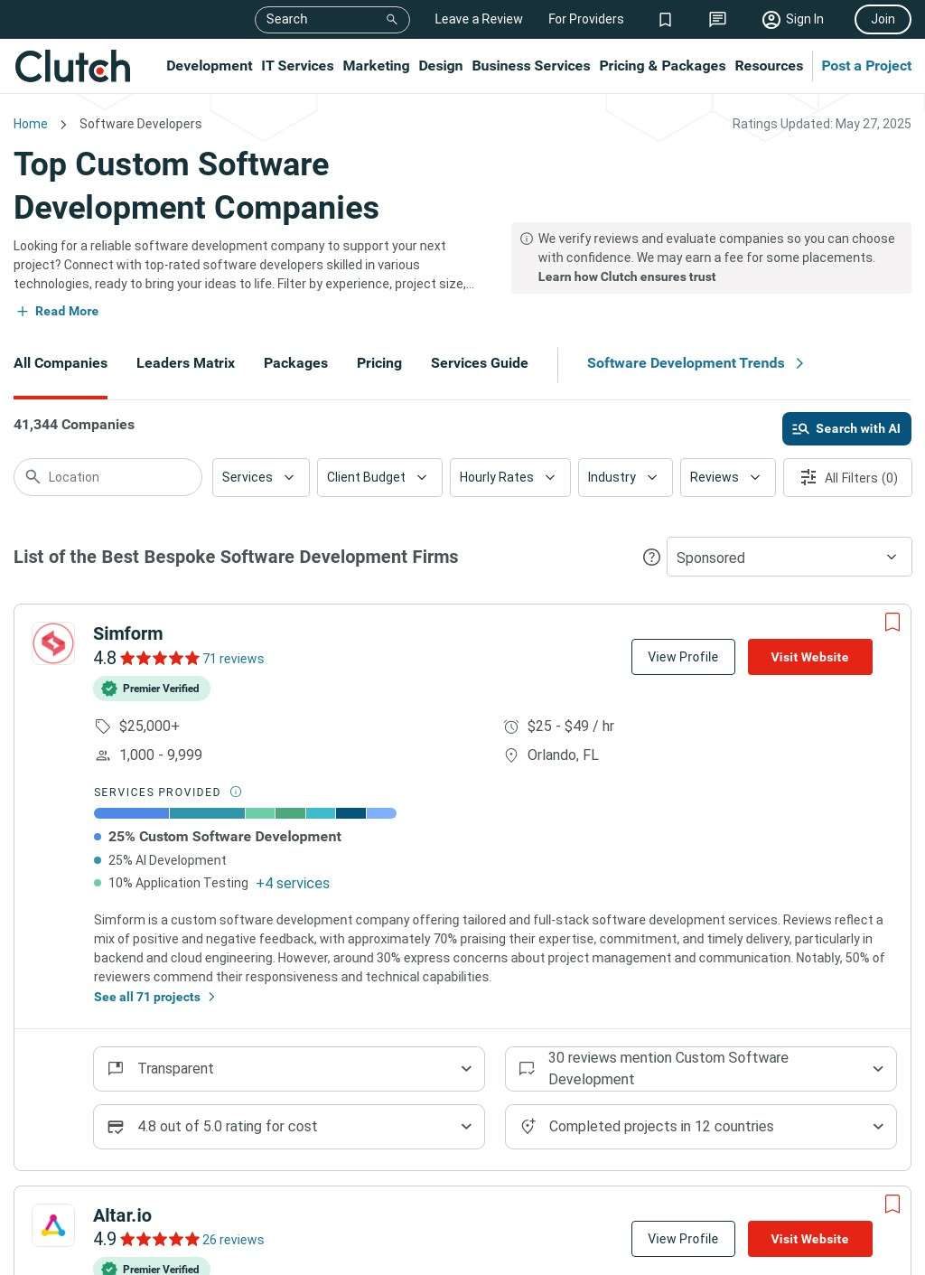
Task: Switch to the Pricing tab
Action: coord(379,363)
